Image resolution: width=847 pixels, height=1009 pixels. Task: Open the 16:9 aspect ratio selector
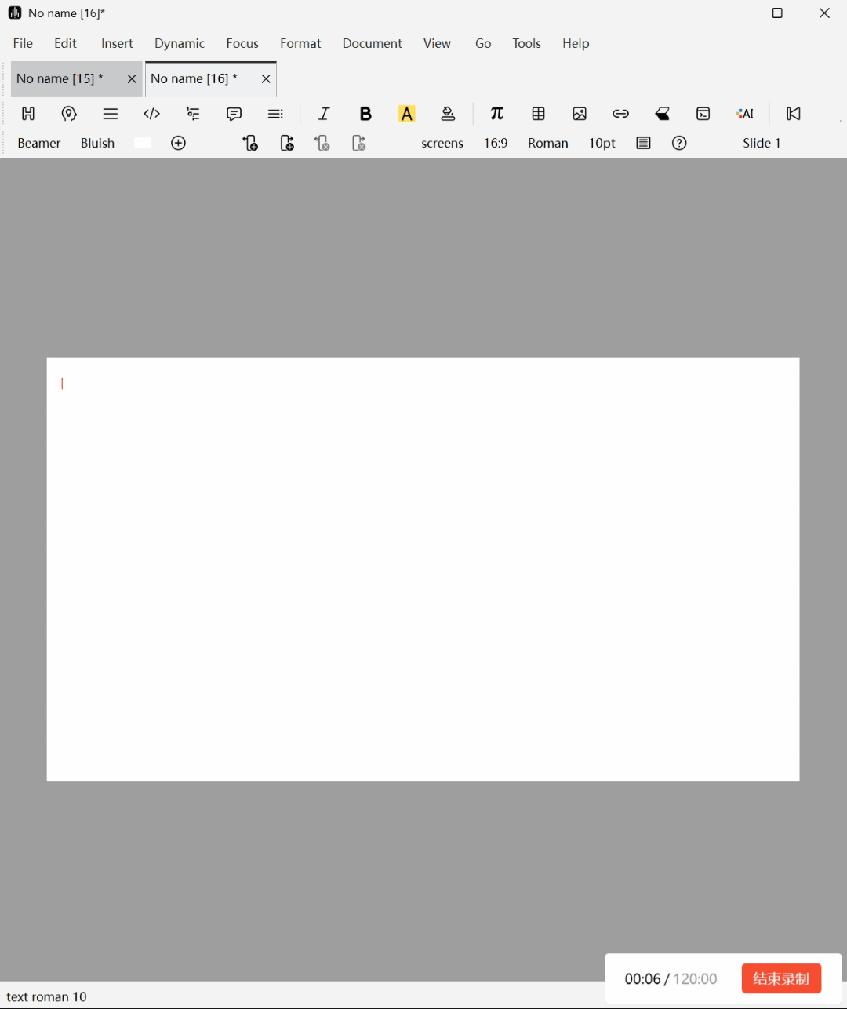tap(496, 143)
